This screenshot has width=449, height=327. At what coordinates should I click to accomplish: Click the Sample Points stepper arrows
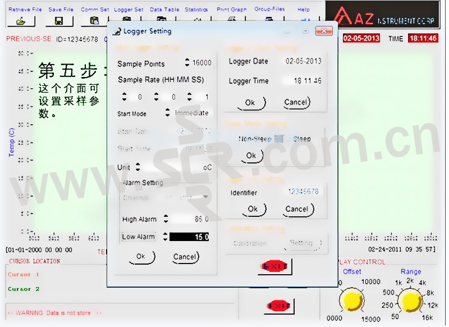pyautogui.click(x=187, y=63)
